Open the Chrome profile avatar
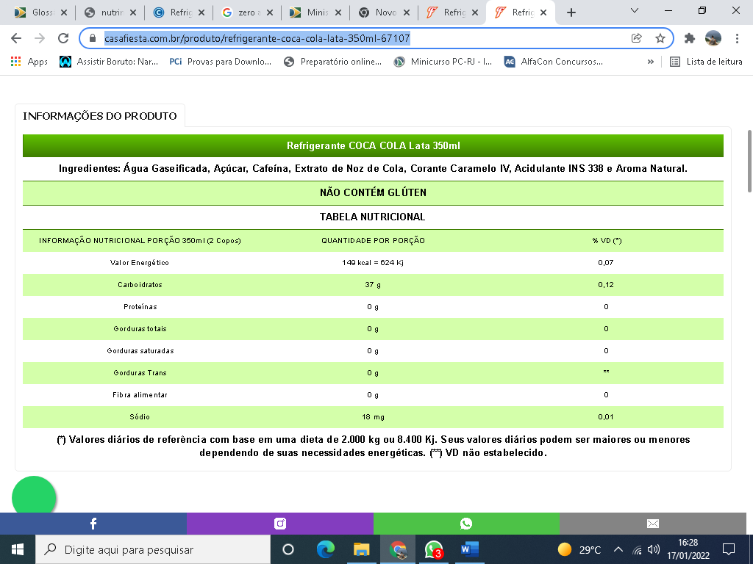The image size is (753, 564). click(713, 38)
